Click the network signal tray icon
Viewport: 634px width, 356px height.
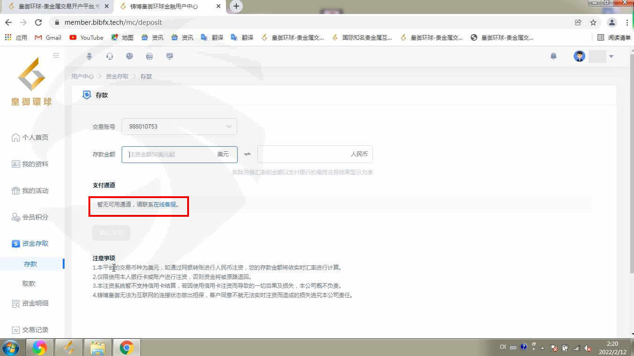pyautogui.click(x=576, y=348)
